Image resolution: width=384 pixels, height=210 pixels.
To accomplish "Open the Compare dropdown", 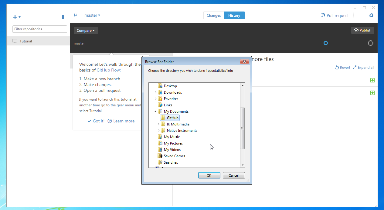I will (x=86, y=31).
